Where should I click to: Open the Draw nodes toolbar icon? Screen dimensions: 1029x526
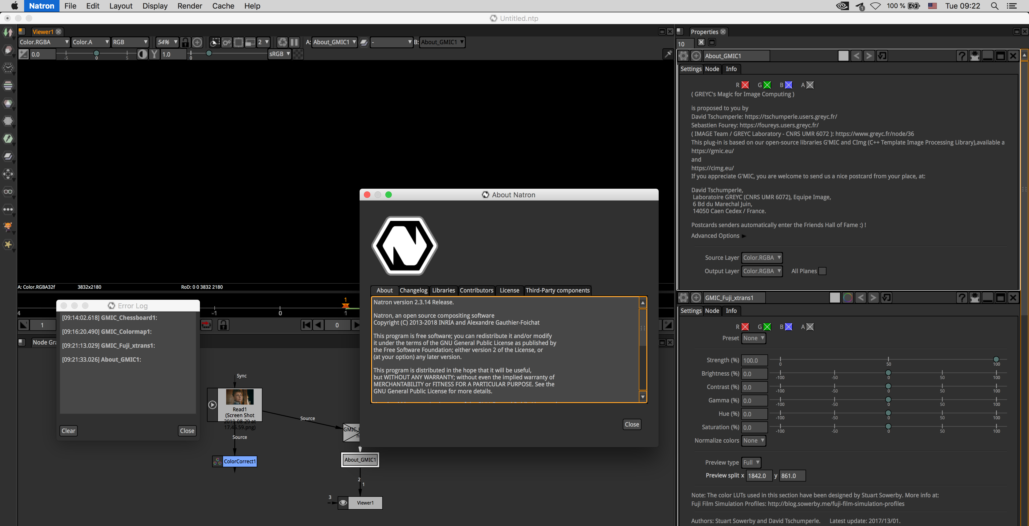tap(8, 50)
